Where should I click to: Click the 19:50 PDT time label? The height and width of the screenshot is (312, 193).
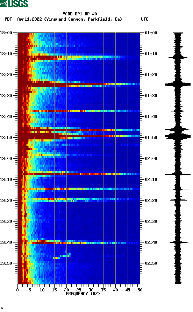(6, 263)
